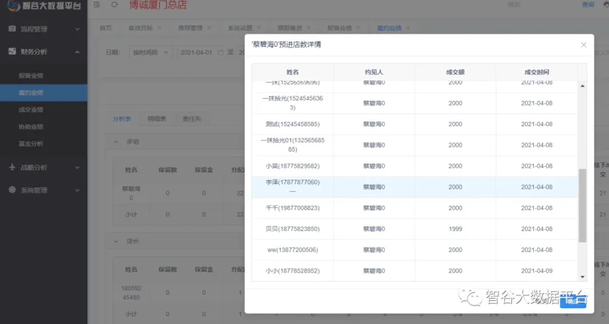Image resolution: width=609 pixels, height=324 pixels.
Task: Click the 战略分析 airplane icon in sidebar
Action: [12, 167]
